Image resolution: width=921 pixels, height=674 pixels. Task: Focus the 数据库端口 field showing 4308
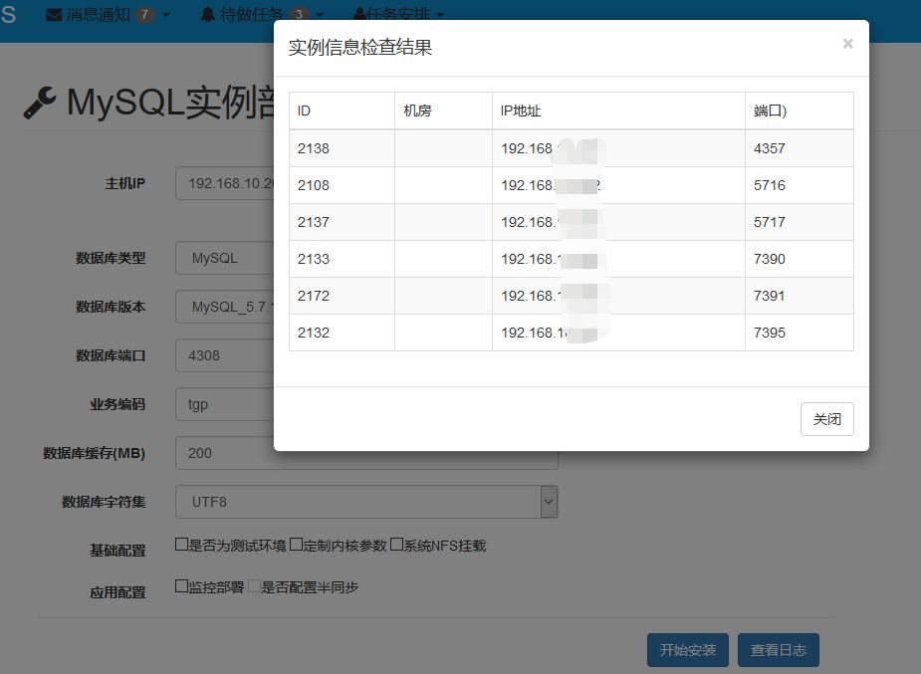[x=225, y=355]
